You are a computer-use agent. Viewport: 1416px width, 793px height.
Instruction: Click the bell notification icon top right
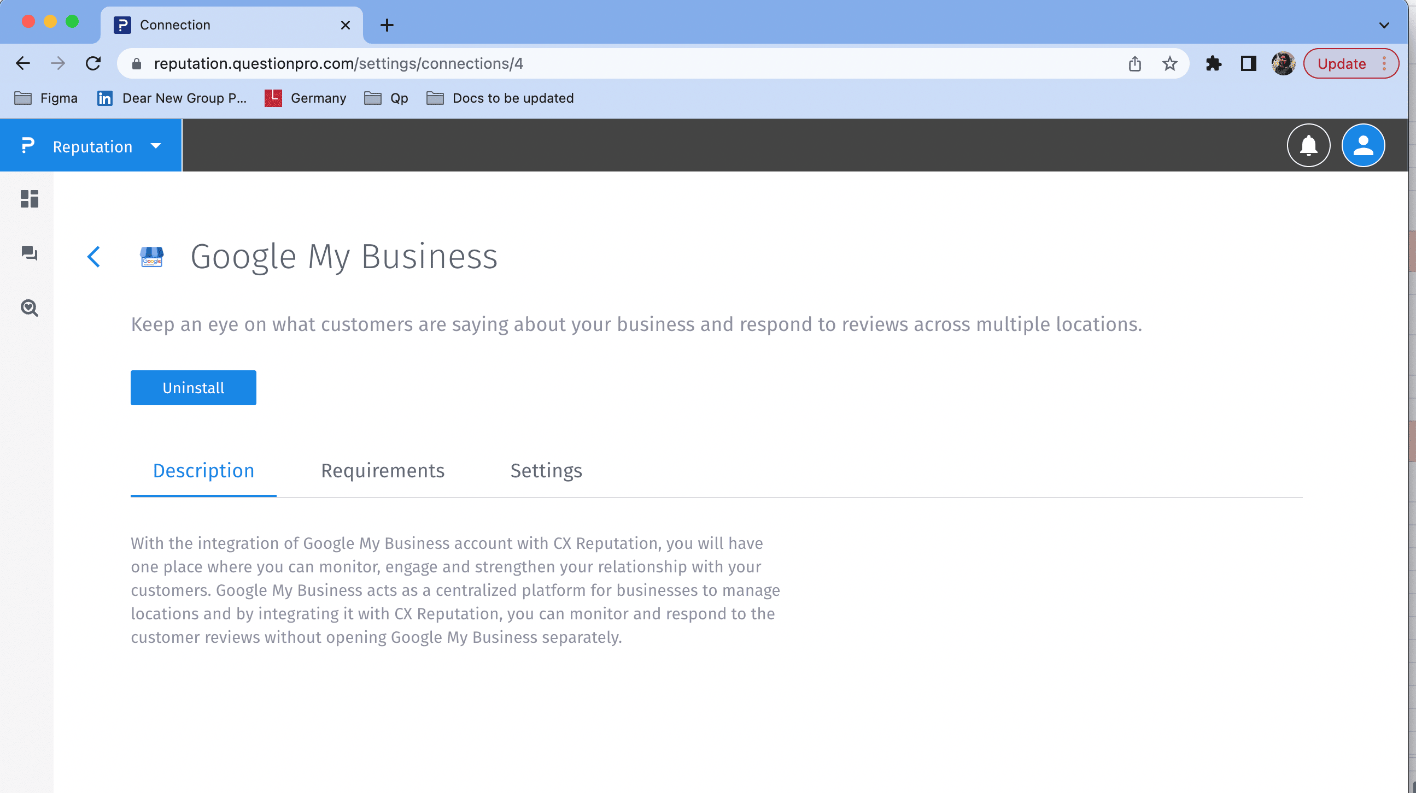[x=1310, y=146]
